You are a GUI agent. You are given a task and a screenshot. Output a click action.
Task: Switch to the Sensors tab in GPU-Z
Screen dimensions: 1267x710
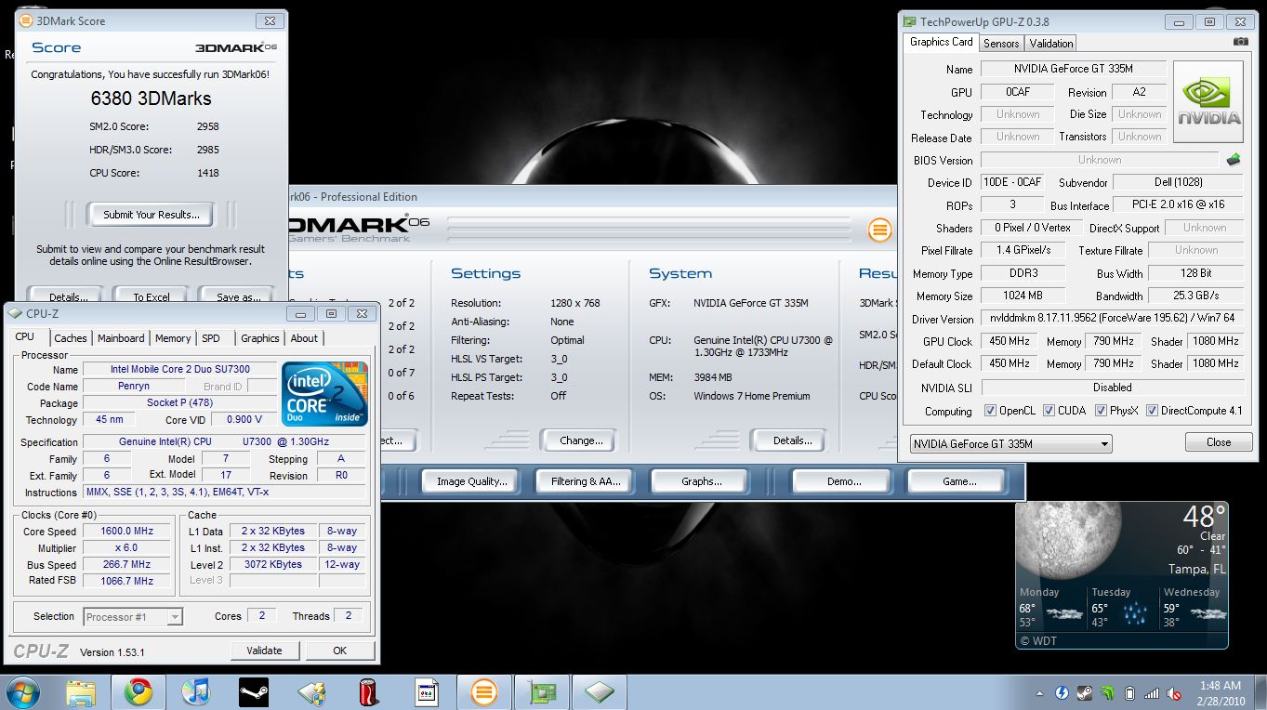coord(1001,43)
